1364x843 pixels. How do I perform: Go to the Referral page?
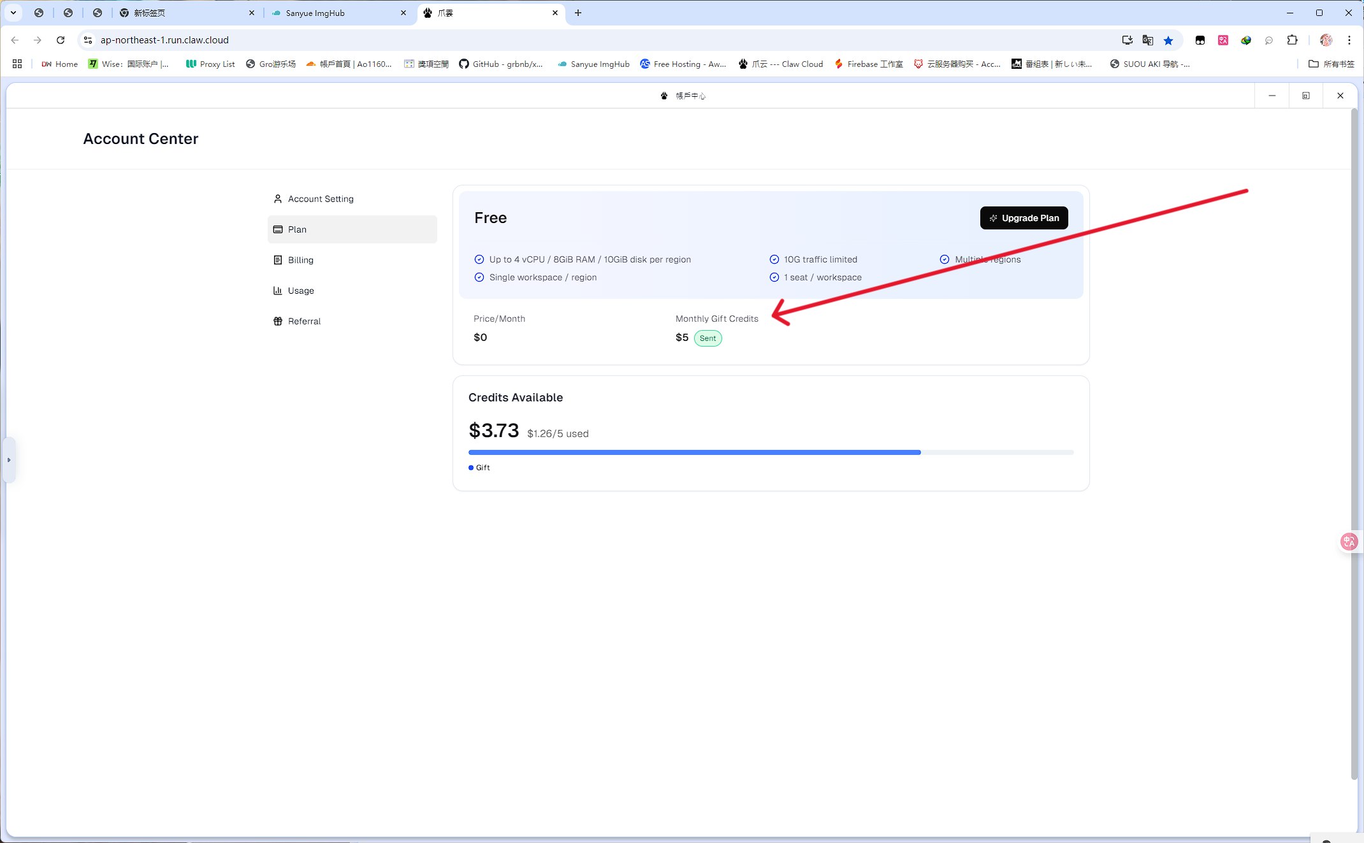click(303, 321)
